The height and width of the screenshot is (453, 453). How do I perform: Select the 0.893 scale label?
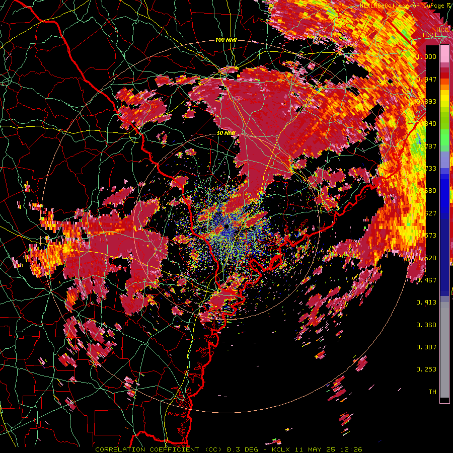coord(426,101)
